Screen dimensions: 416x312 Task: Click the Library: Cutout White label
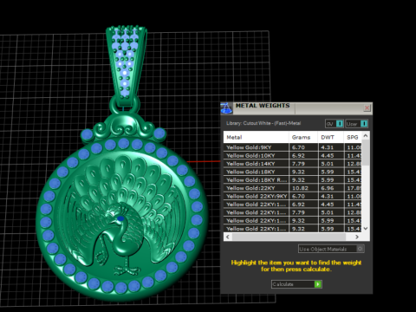coord(263,123)
